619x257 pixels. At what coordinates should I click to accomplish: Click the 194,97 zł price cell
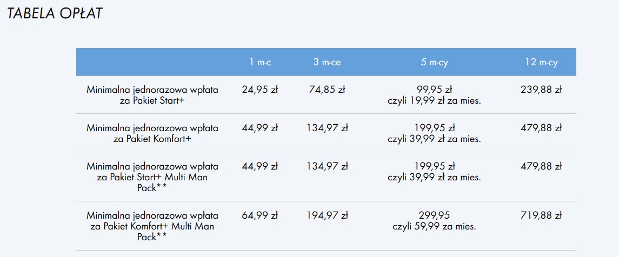coord(327,215)
